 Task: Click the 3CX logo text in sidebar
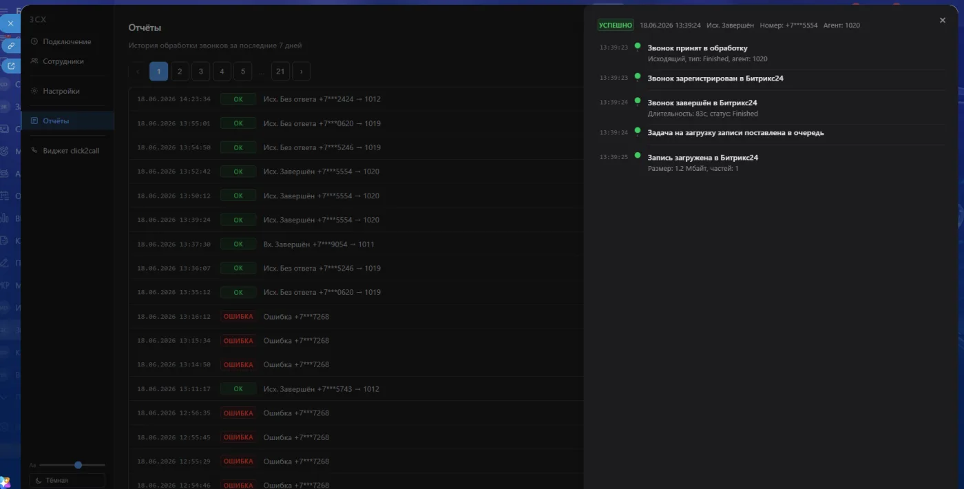tap(38, 19)
